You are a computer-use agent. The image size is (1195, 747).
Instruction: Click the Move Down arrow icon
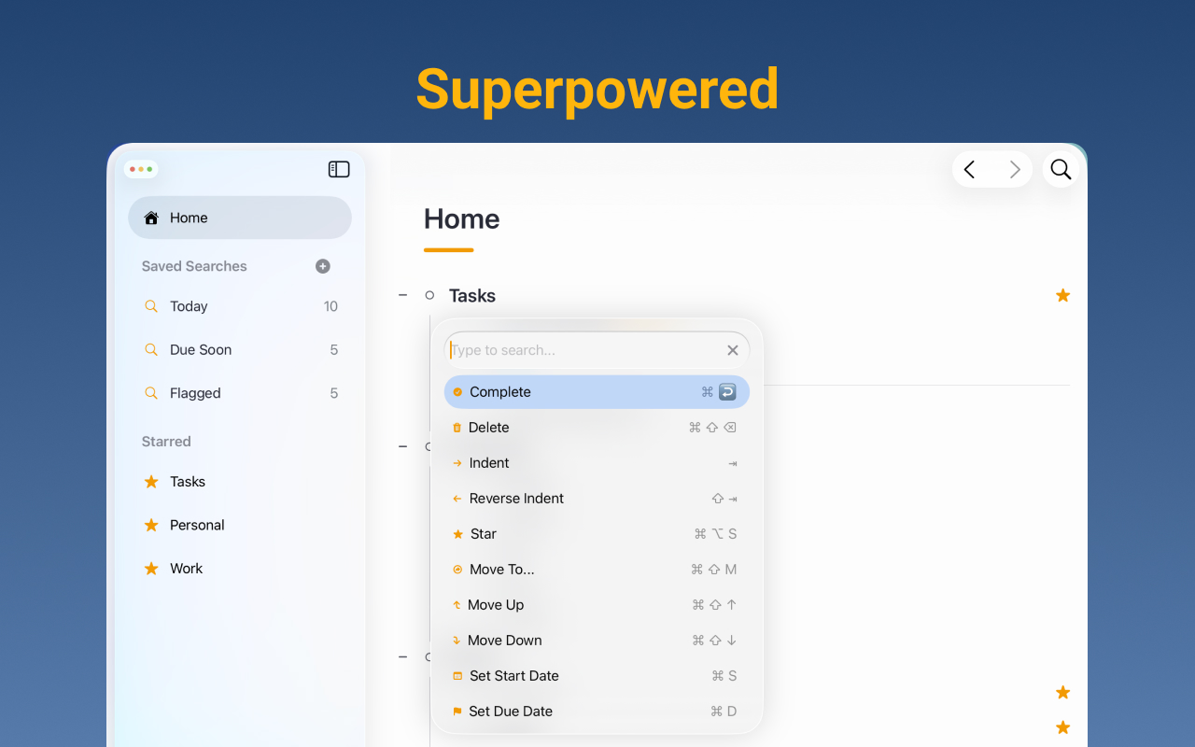point(457,641)
